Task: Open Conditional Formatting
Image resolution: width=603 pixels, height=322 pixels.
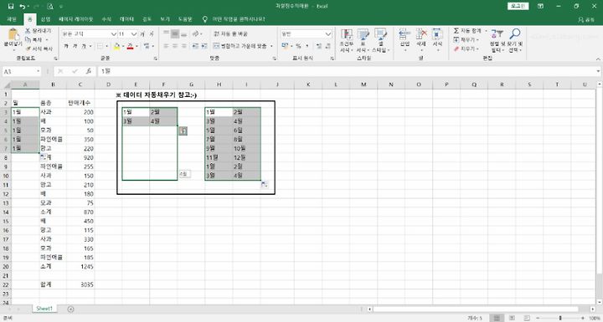Action: pyautogui.click(x=346, y=40)
